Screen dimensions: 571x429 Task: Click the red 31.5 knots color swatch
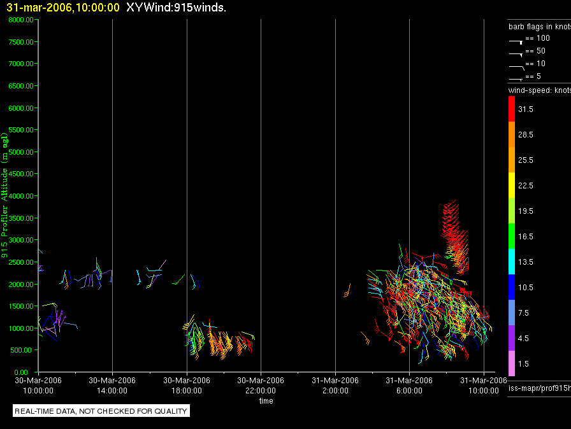(512, 109)
